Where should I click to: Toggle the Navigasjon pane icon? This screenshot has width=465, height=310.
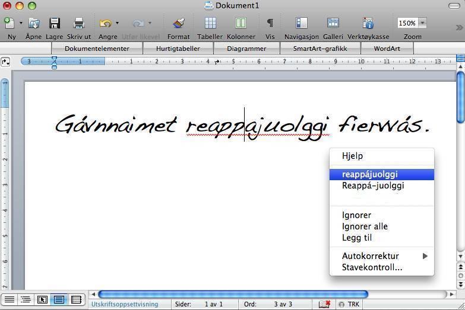click(302, 23)
